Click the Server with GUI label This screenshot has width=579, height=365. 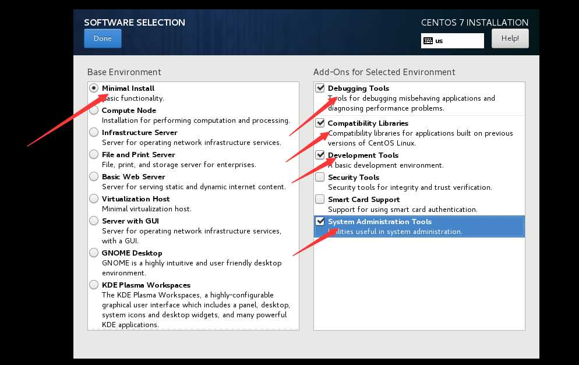[130, 221]
